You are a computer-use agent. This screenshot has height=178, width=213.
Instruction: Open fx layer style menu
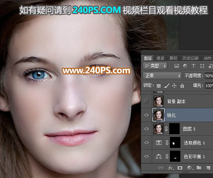click(171, 168)
